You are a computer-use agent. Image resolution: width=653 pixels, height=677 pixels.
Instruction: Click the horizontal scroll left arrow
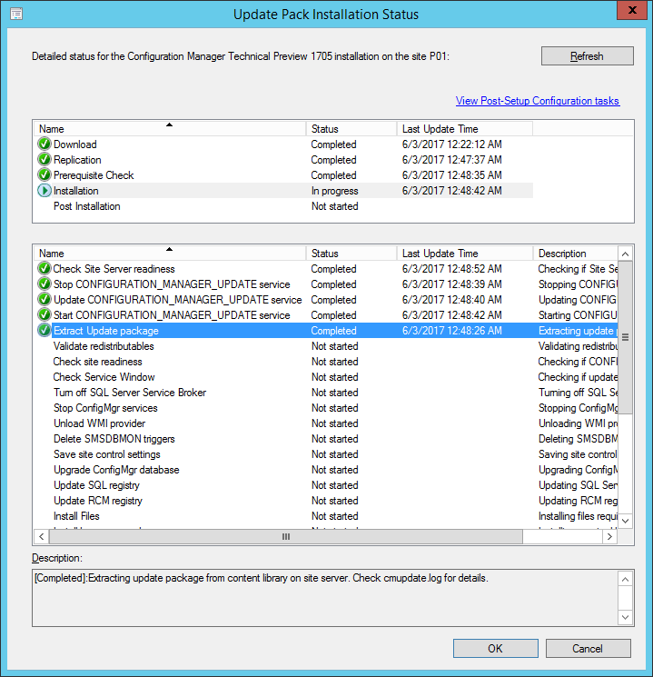tap(42, 537)
